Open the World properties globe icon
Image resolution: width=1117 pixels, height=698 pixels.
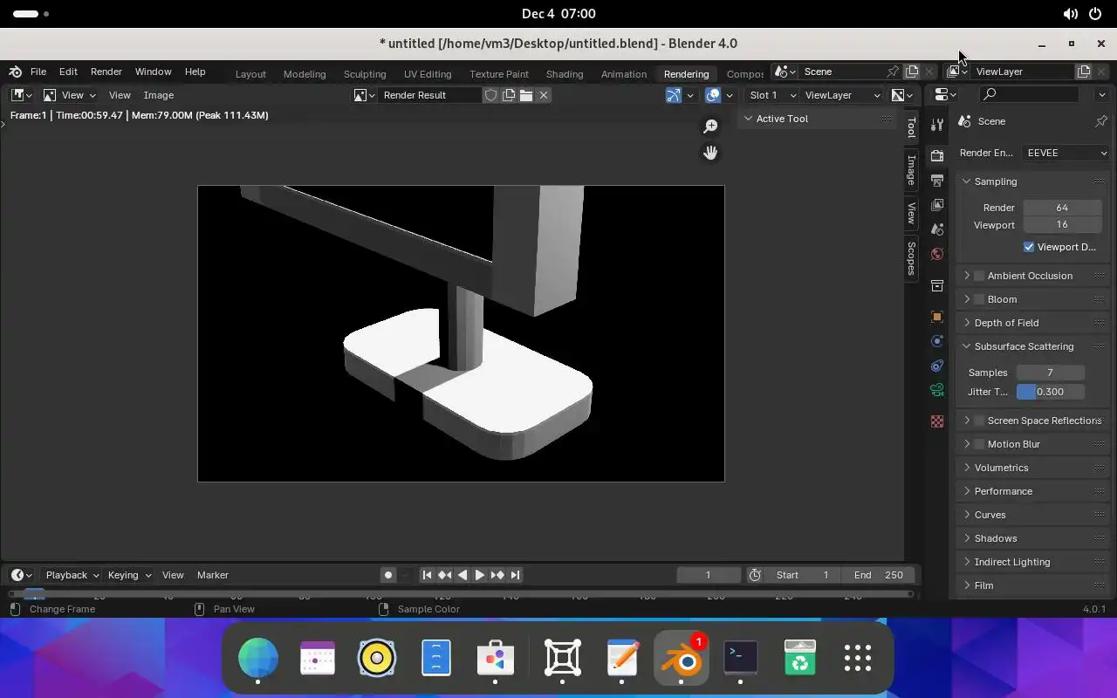coord(937,254)
